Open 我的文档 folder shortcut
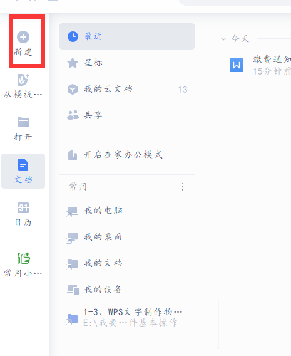This screenshot has height=356, width=291. pos(127,263)
